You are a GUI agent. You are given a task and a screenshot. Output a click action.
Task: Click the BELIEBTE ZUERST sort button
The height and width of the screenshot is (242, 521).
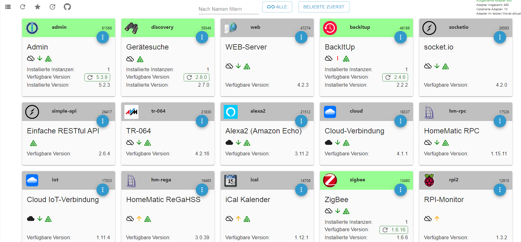[x=324, y=7]
